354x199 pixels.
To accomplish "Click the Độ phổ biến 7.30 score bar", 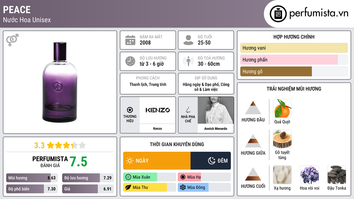I will 32,189.
